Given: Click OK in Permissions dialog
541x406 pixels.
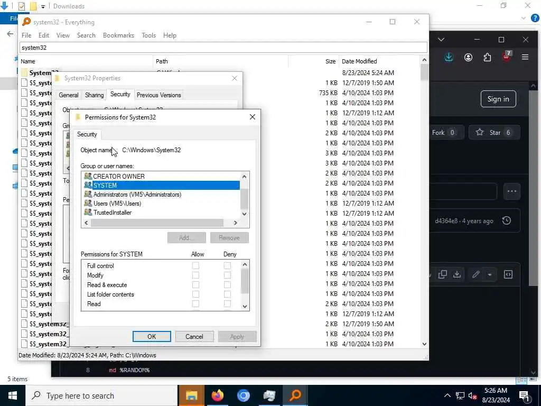Looking at the screenshot, I should coord(152,337).
